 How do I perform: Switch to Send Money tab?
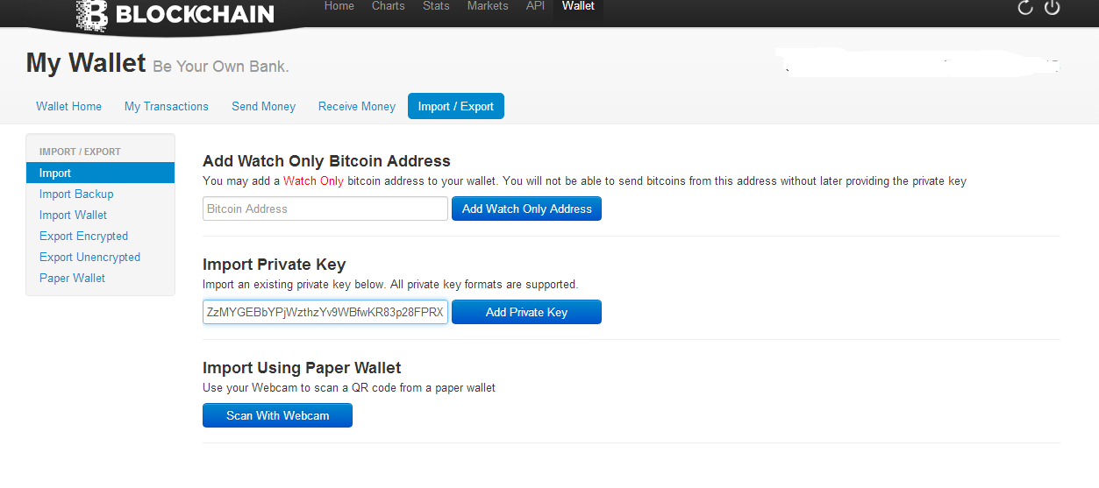[263, 106]
